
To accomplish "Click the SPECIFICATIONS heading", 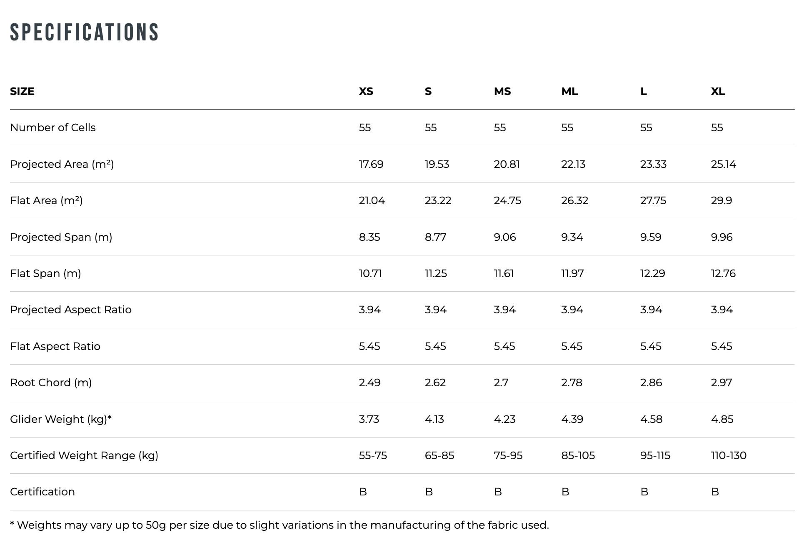I will click(84, 32).
